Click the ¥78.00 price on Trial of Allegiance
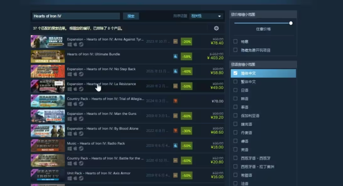Image resolution: width=343 pixels, height=186 pixels. pos(217,101)
